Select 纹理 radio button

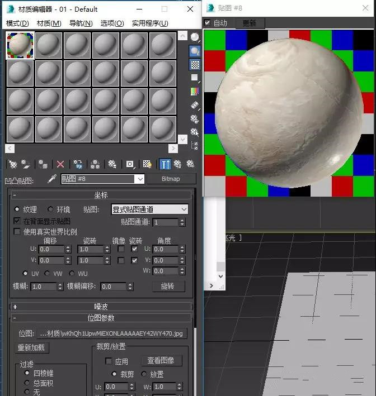(x=17, y=209)
